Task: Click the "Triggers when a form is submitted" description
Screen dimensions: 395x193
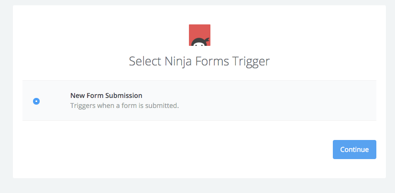Action: point(124,106)
